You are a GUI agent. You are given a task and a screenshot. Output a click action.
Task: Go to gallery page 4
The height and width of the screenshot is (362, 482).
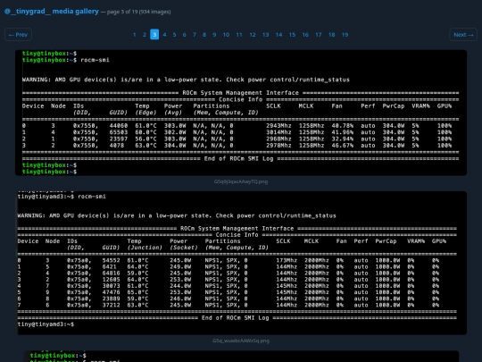point(164,35)
